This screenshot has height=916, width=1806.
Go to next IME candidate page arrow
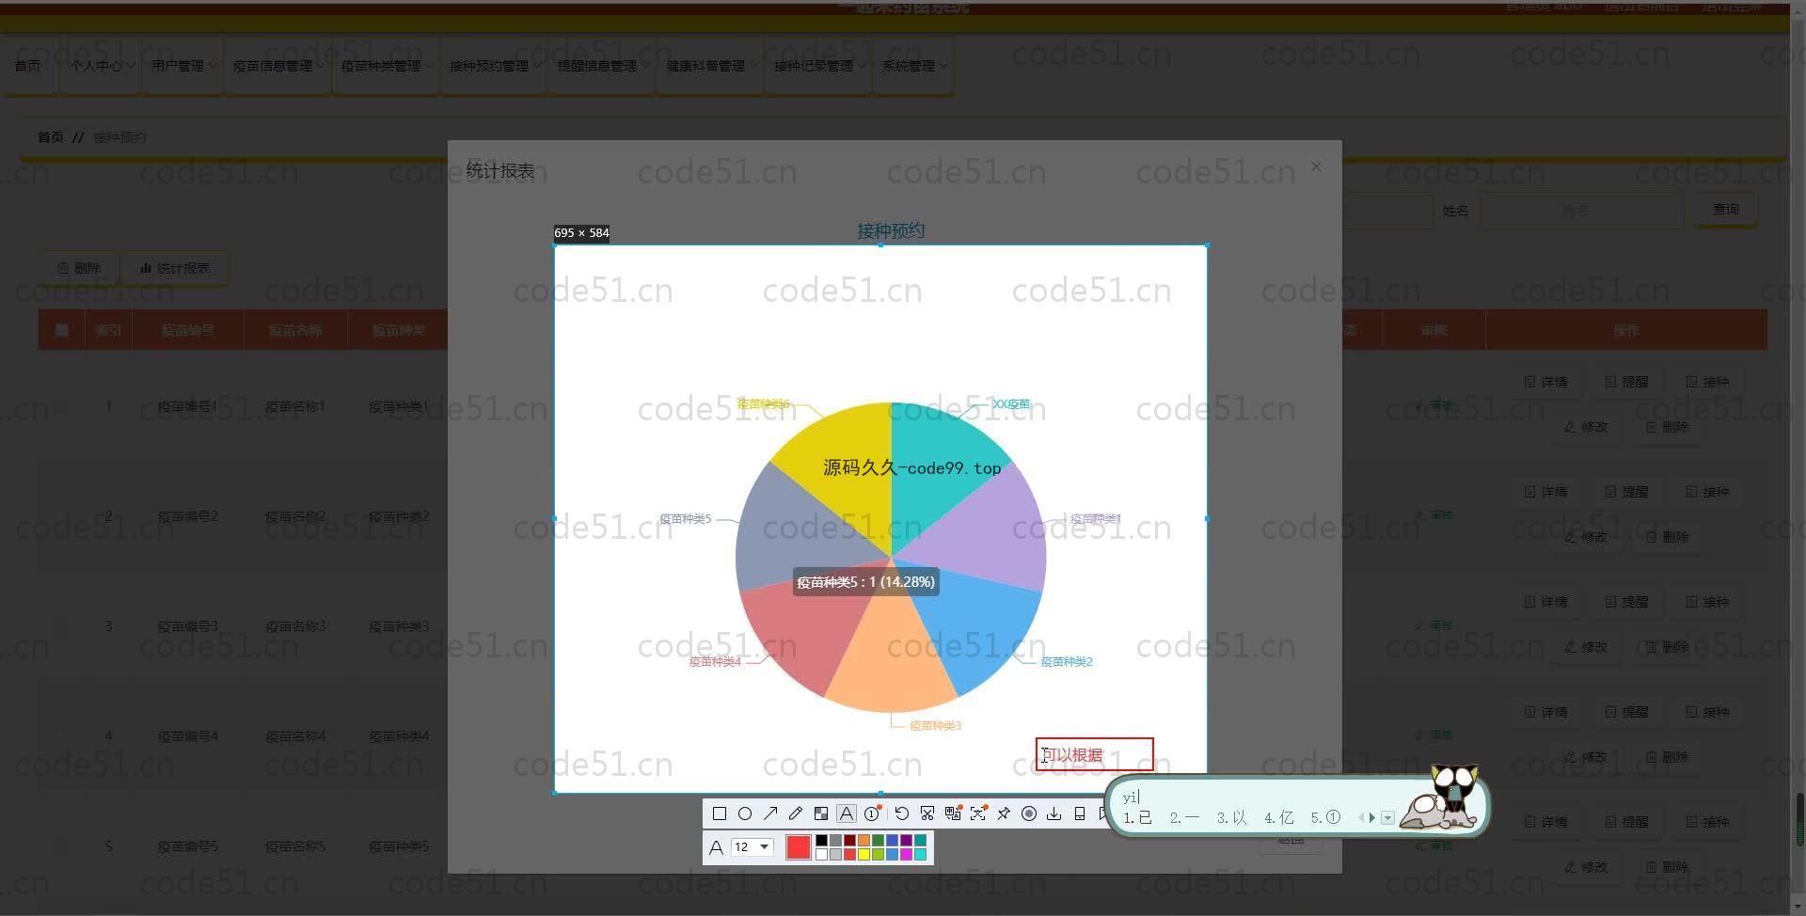tap(1372, 818)
